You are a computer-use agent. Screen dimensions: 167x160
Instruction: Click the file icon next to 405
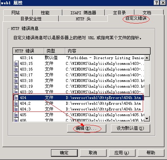16,115
